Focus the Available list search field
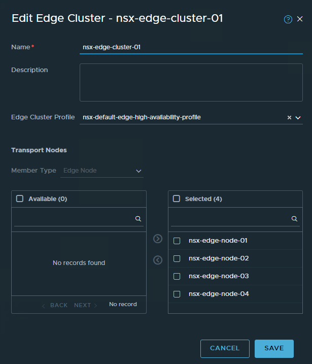The height and width of the screenshot is (364, 312). coord(79,219)
